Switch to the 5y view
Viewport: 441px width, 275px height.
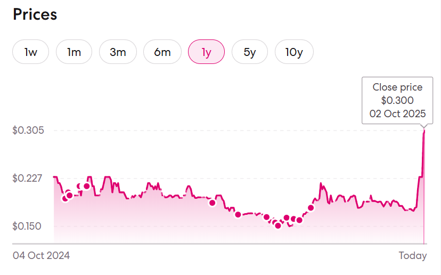pos(249,52)
